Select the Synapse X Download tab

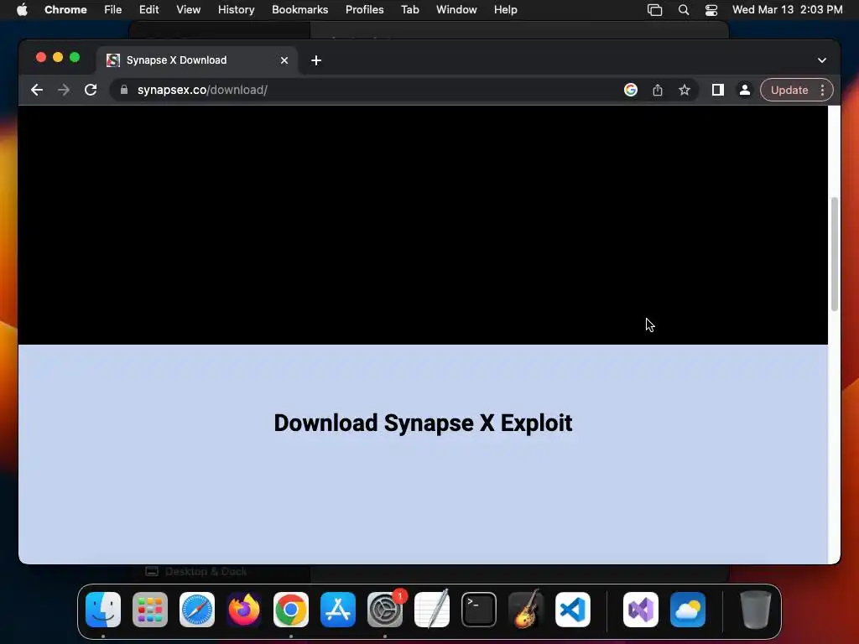(x=197, y=60)
